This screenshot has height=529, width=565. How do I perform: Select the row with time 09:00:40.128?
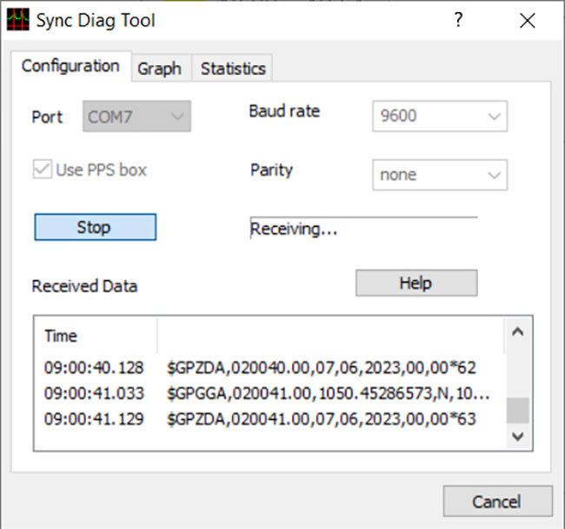[270, 368]
